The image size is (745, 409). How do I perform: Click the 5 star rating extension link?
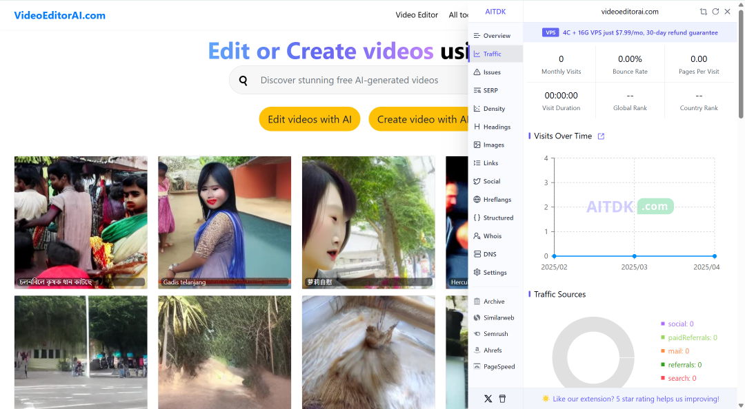tap(636, 399)
